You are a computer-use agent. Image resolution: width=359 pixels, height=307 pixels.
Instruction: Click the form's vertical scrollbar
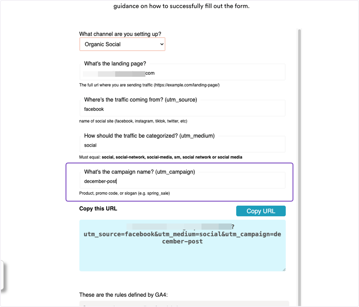(x=299, y=167)
